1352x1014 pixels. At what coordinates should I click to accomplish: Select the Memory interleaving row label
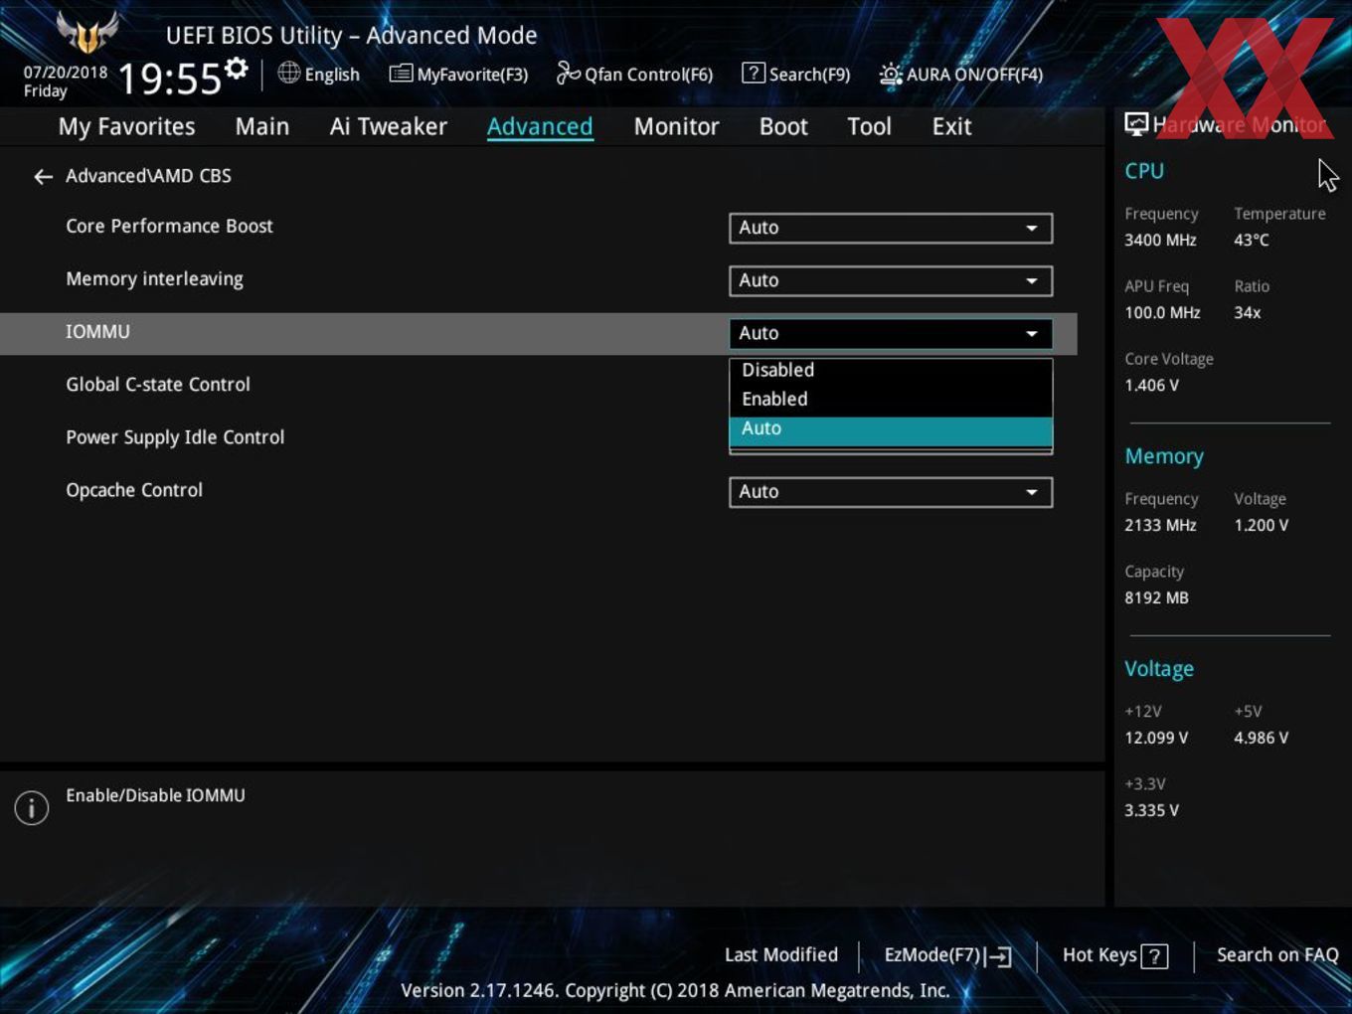pos(154,279)
